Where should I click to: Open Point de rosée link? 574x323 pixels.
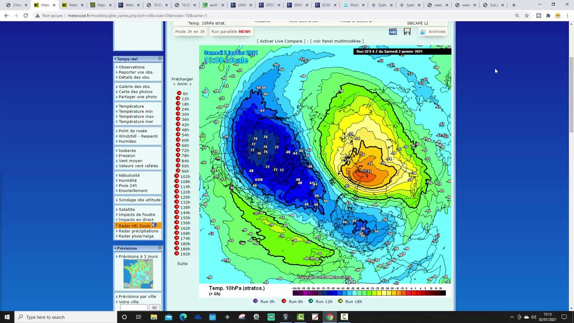point(133,131)
